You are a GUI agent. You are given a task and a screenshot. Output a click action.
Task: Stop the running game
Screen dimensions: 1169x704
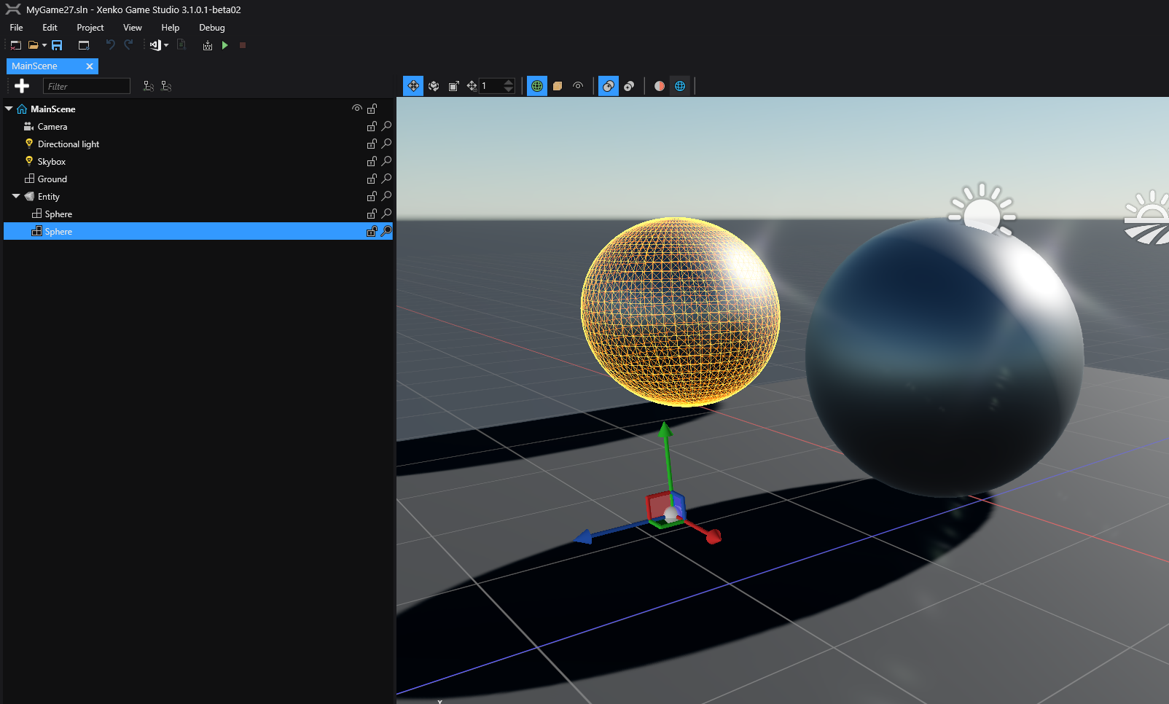click(243, 45)
